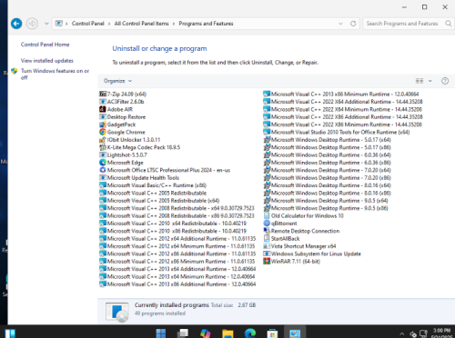Select Visual C++ 2005 Redistributable (x64)

tap(159, 201)
